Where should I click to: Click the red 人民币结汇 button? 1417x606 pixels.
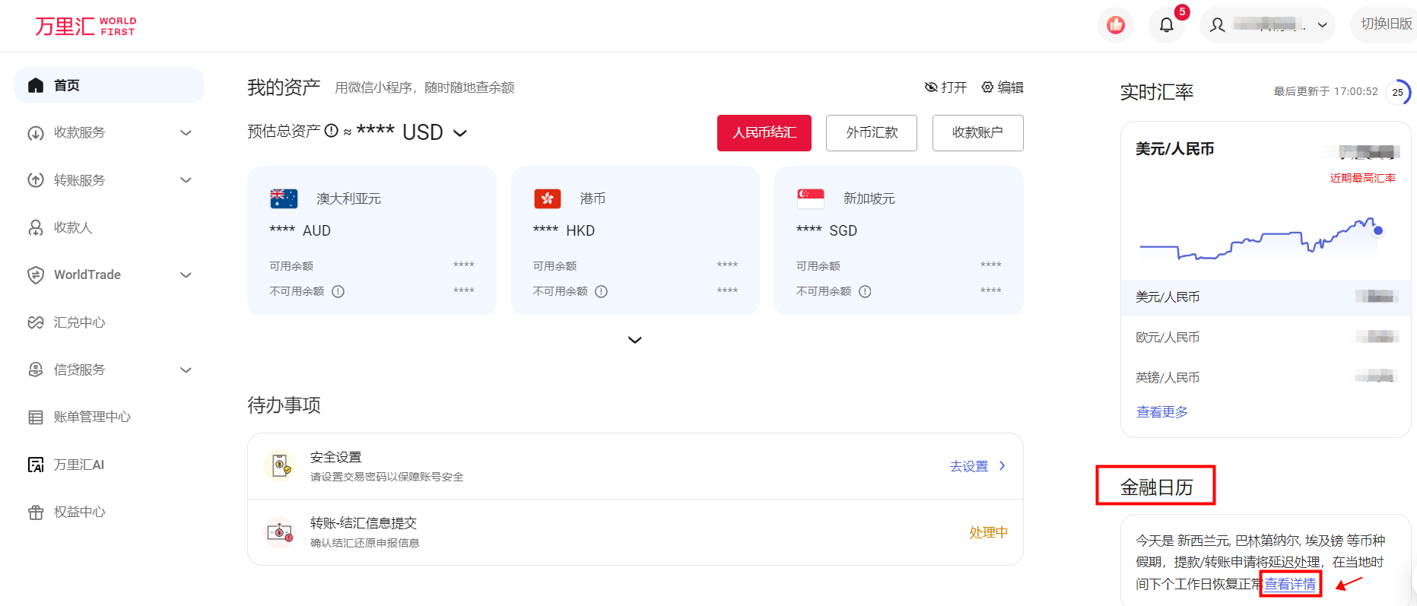pos(764,133)
